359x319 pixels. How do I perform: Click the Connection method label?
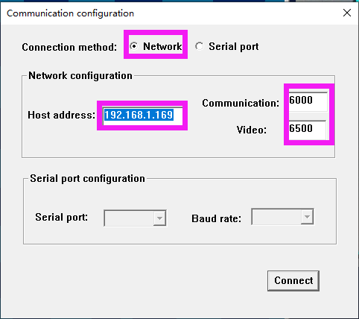pyautogui.click(x=69, y=47)
